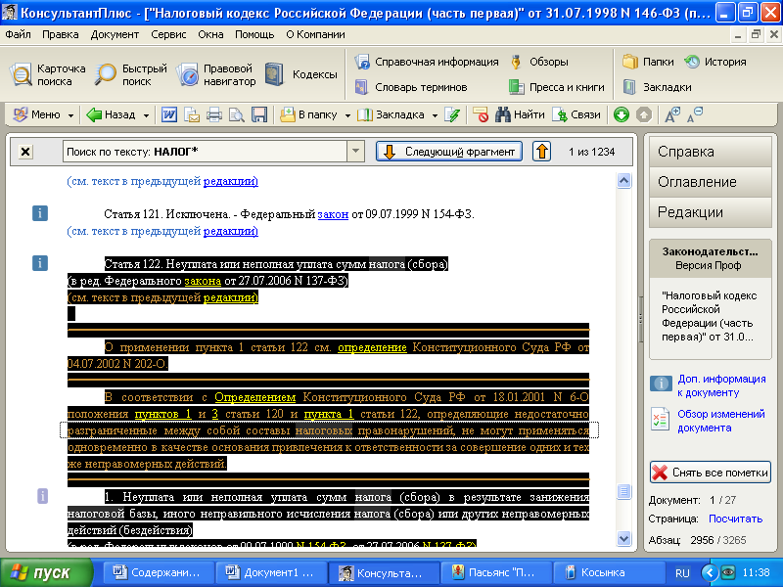783x587 pixels.
Task: Open Карточка поиска search card
Action: (48, 75)
